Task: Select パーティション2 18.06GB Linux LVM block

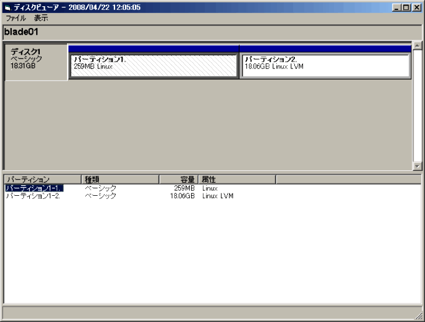Action: point(325,65)
